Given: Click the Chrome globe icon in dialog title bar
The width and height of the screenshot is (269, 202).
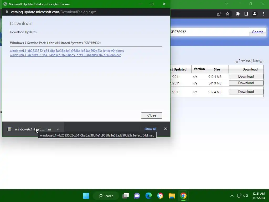Looking at the screenshot, I should 5,4.
